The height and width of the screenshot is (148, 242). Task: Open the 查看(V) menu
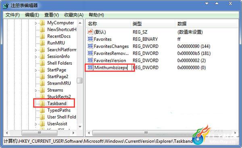click(51, 15)
